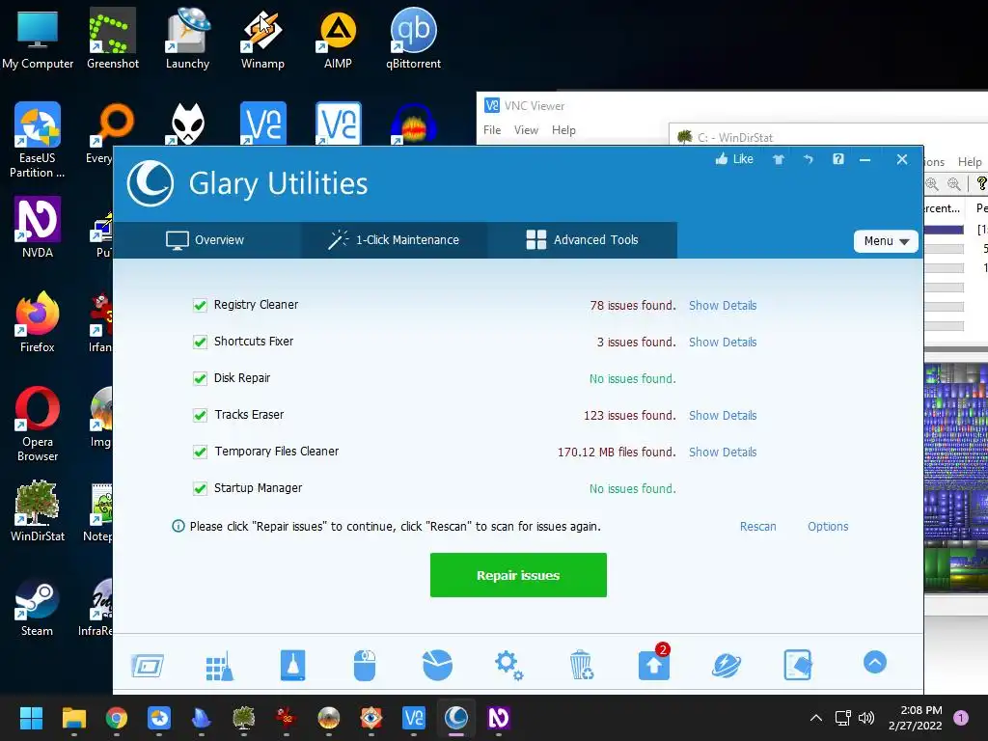
Task: Select the Opera Browser desktop shortcut
Action: (x=38, y=424)
